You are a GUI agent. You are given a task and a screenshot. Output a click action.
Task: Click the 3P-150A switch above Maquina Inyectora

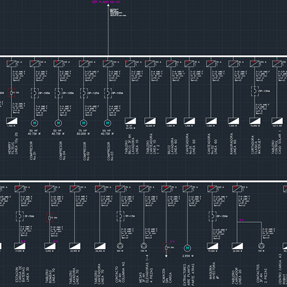click(212, 216)
